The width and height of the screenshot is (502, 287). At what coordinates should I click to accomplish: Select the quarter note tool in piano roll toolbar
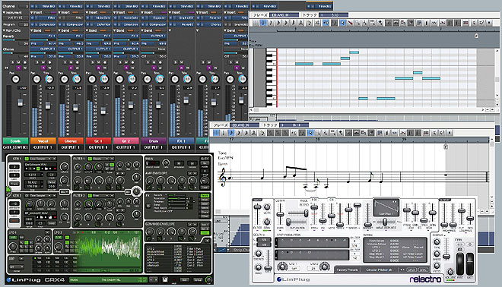pyautogui.click(x=263, y=23)
